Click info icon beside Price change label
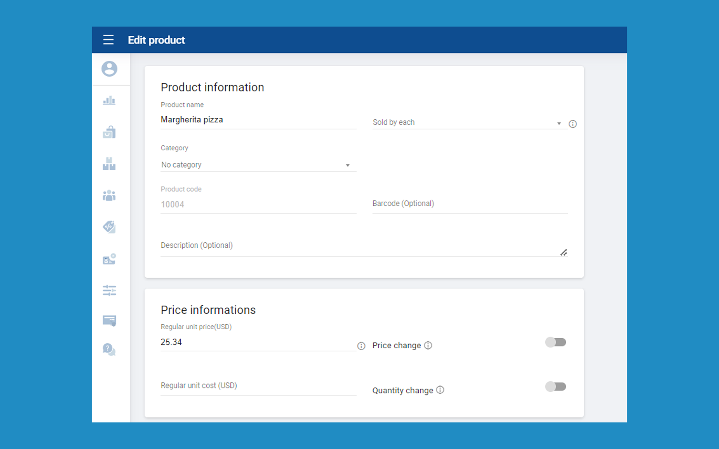Screen dimensions: 719x449 tap(428, 345)
